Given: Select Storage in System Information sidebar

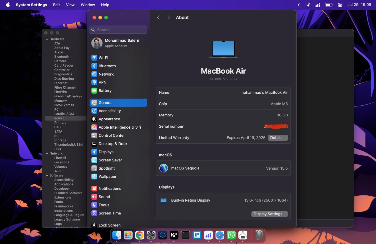Looking at the screenshot, I should click(60, 140).
